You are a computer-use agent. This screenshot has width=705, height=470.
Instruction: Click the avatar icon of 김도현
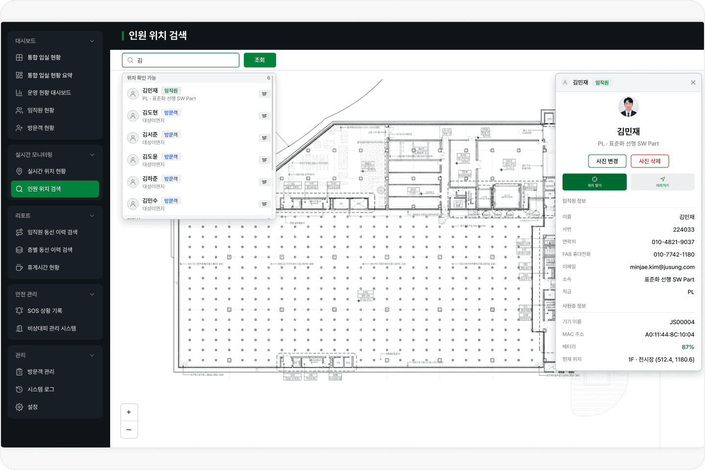[x=133, y=116]
